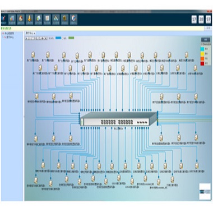
Task: Switch to the topology tab above the diagram
Action: 30,33
